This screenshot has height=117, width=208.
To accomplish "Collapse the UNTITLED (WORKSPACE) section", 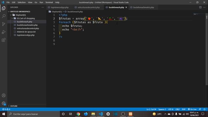I will tap(20, 12).
